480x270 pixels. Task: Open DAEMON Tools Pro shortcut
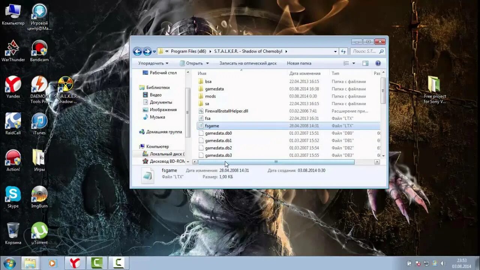pos(39,90)
